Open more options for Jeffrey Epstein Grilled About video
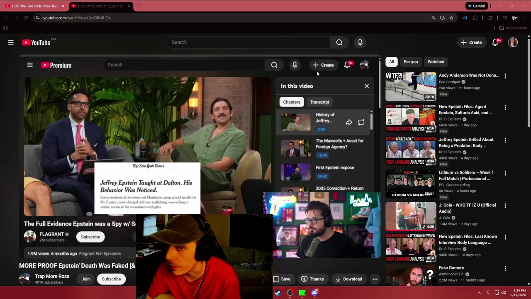 [x=505, y=140]
